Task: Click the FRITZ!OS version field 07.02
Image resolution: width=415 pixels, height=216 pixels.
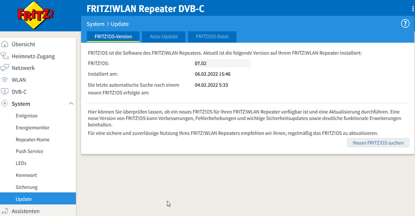Action: (x=223, y=63)
